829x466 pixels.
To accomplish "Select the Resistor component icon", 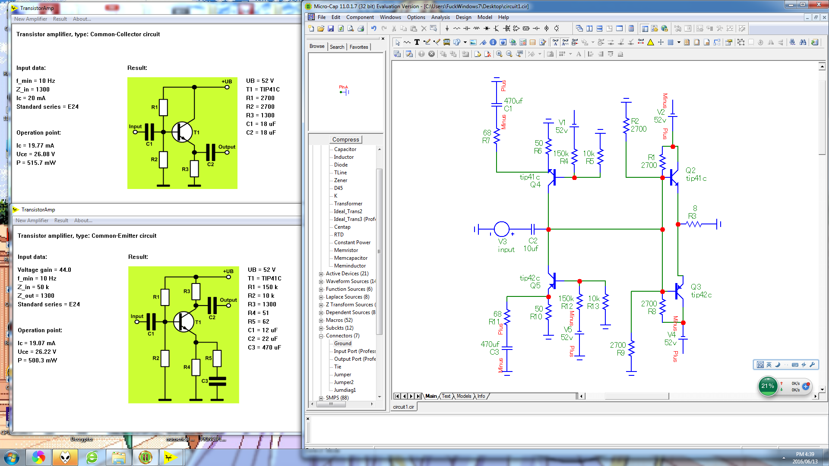I will (x=457, y=28).
